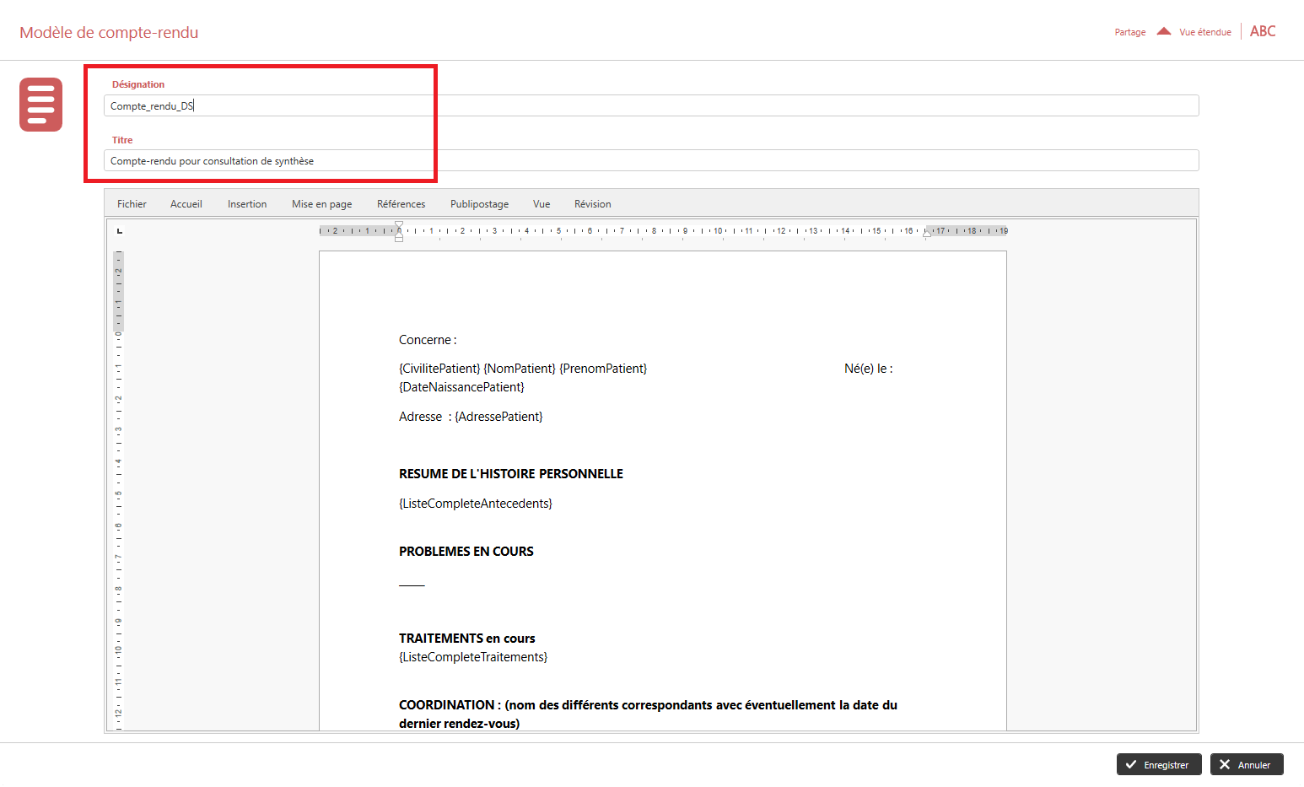
Task: Go to the Révision tab
Action: click(x=592, y=204)
